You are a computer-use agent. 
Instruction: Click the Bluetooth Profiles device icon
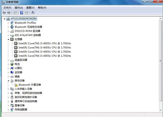tap(12, 23)
